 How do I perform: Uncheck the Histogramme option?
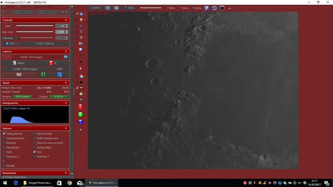[4, 134]
